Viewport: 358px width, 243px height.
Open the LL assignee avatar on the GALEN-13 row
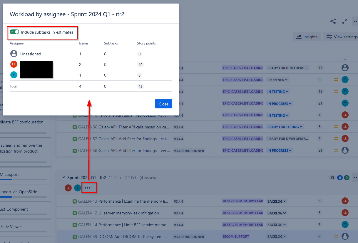[x=345, y=201]
